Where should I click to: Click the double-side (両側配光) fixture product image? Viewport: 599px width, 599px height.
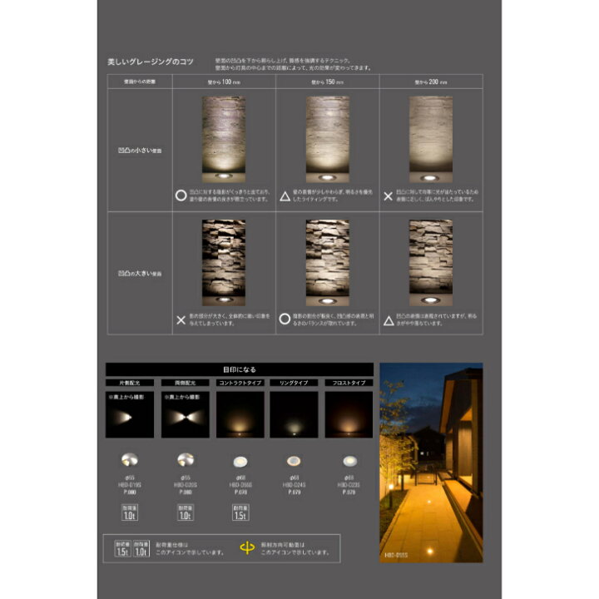(x=186, y=459)
